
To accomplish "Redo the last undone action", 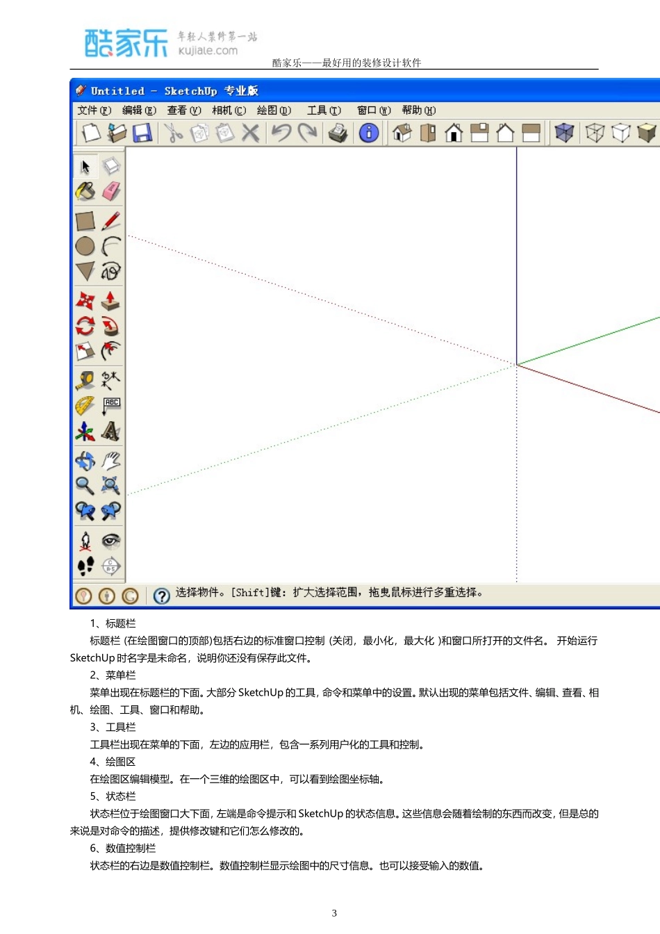I will (307, 133).
